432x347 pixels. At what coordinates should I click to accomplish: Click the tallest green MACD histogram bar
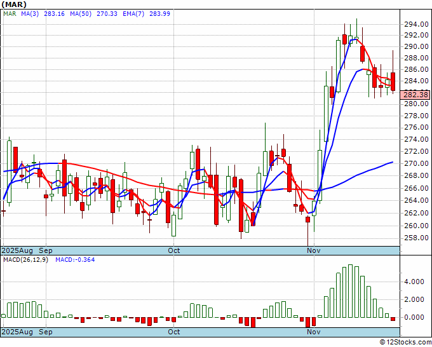point(350,291)
